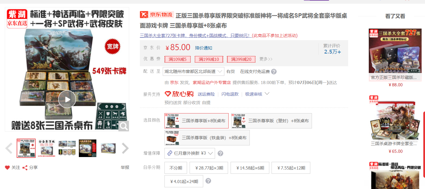Expand the service support chevron
The image size is (425, 189).
click(x=267, y=94)
